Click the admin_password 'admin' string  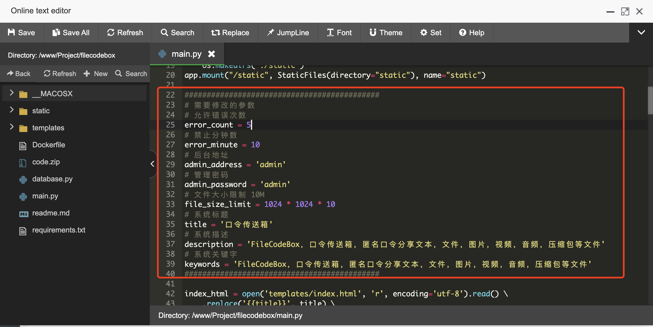[275, 185]
